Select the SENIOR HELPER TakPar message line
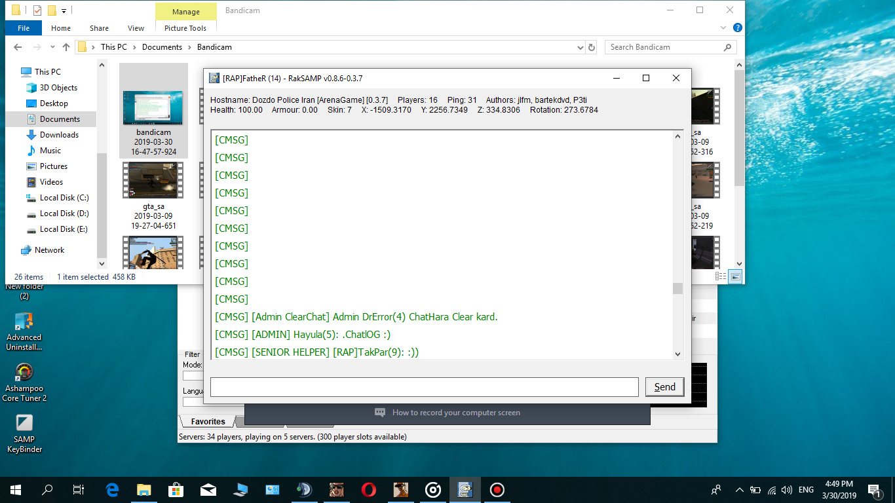Image resolution: width=895 pixels, height=503 pixels. pyautogui.click(x=317, y=352)
